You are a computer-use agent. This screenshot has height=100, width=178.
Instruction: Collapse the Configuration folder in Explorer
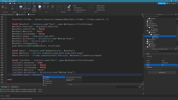149,34
